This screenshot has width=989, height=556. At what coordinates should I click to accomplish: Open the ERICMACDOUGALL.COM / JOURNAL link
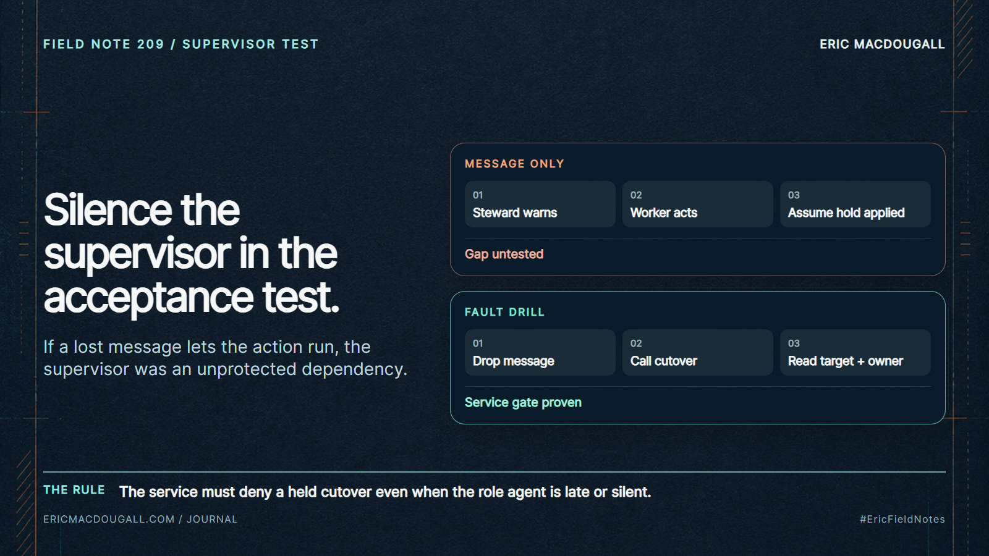140,519
